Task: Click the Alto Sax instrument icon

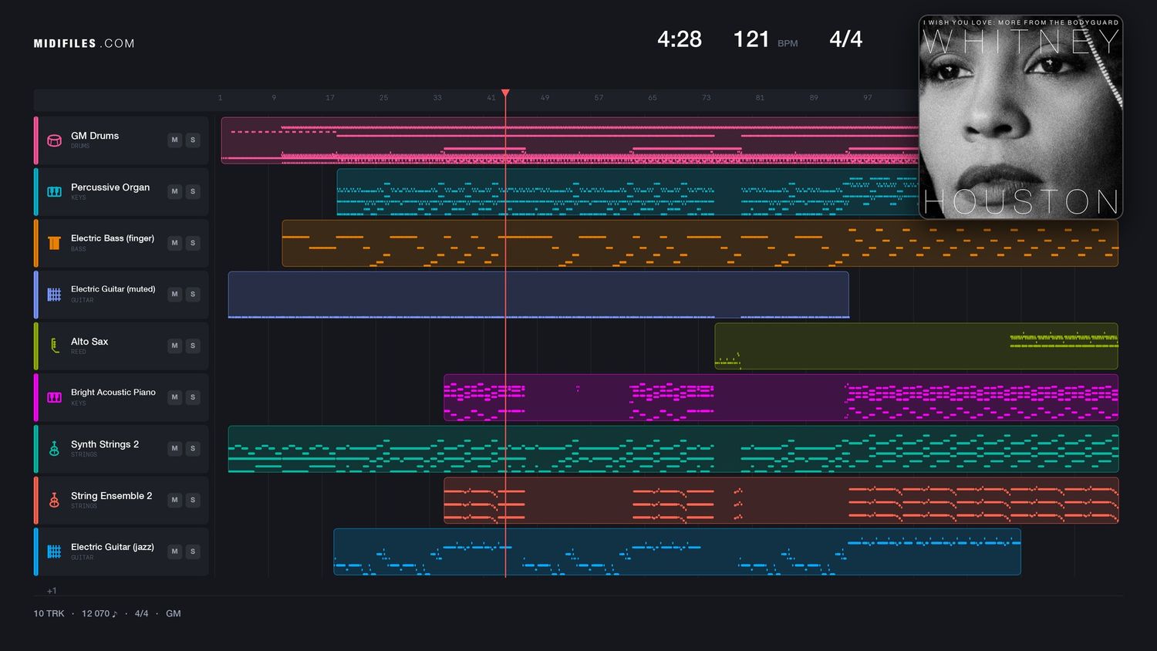Action: pos(54,346)
